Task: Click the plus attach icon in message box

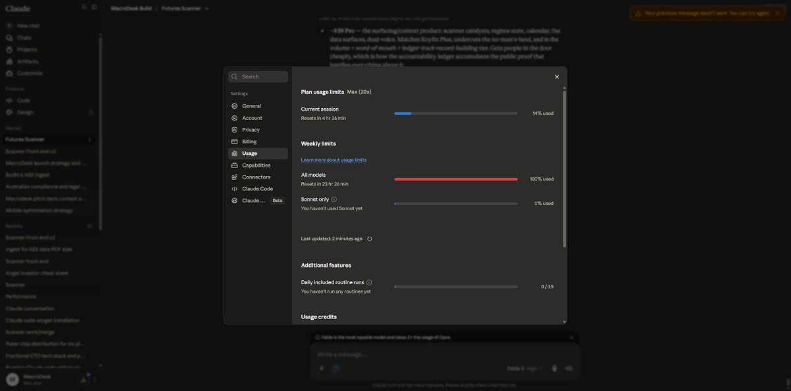Action: (x=322, y=369)
